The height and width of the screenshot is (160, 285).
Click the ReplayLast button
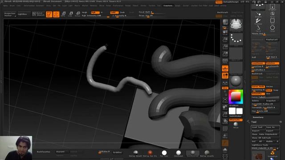coord(272,40)
